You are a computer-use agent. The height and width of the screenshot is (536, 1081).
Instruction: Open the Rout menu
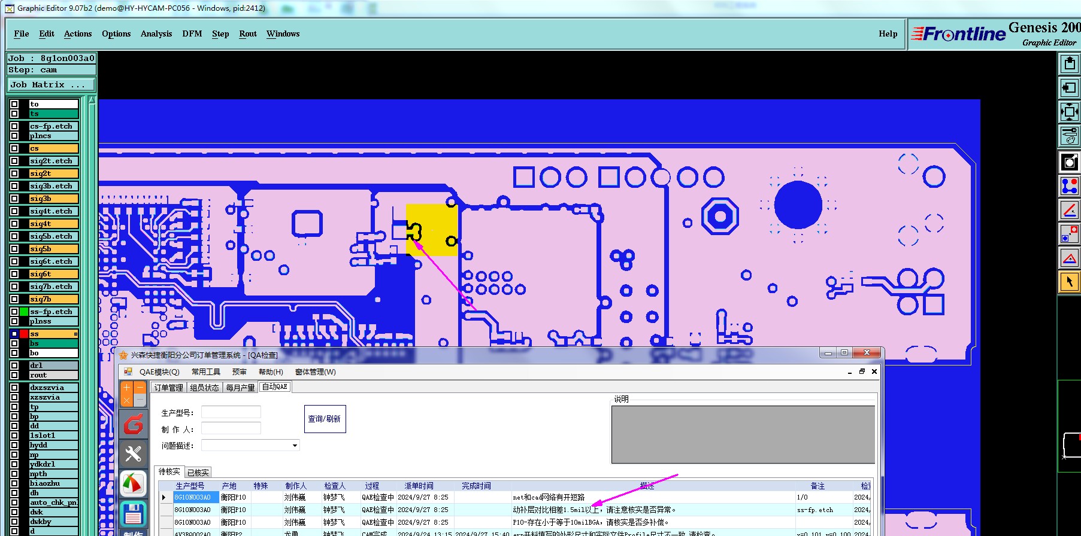point(248,34)
